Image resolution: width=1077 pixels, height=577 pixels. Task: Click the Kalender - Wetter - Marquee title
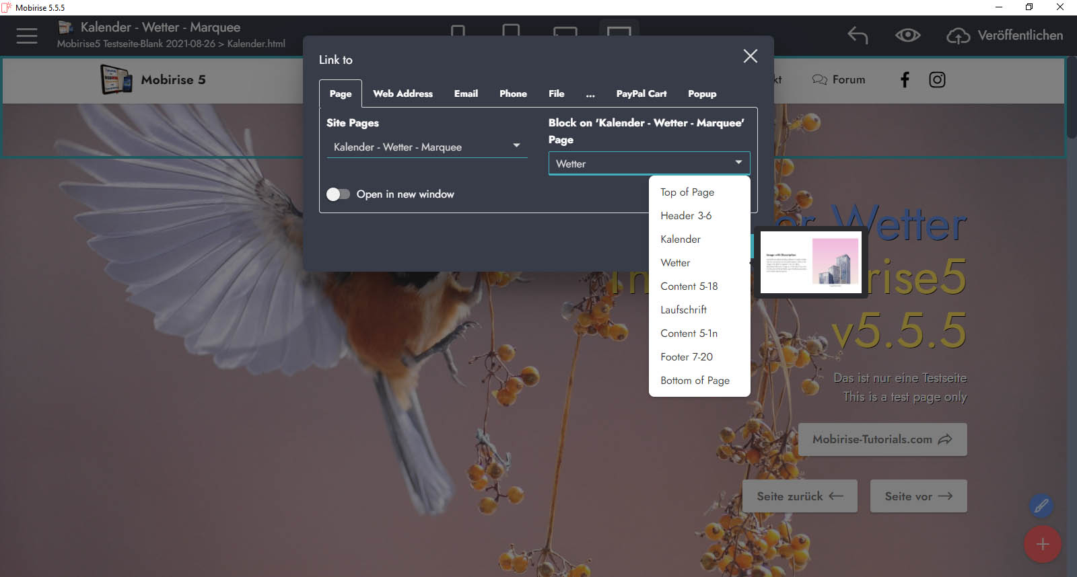[x=160, y=28]
